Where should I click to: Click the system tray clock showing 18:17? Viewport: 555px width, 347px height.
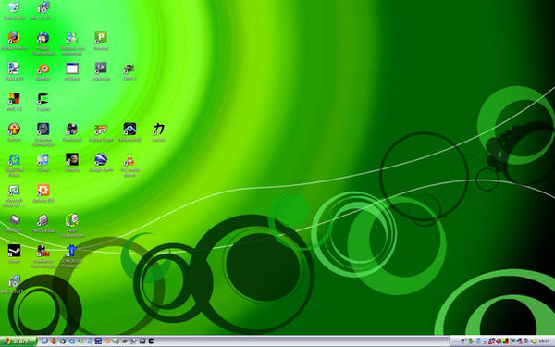544,341
